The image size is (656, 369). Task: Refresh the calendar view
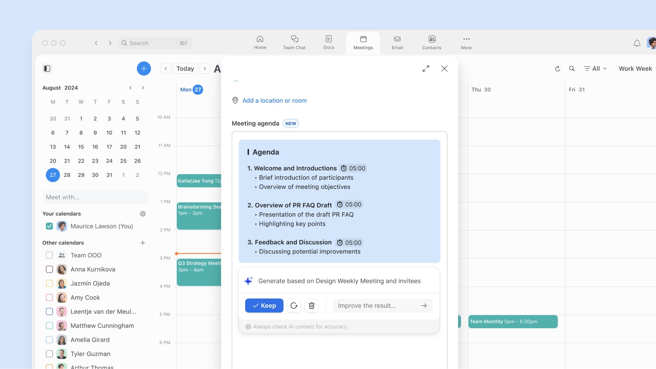558,68
